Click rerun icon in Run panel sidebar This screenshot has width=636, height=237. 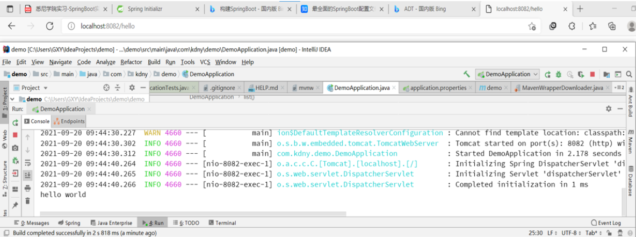(x=16, y=123)
